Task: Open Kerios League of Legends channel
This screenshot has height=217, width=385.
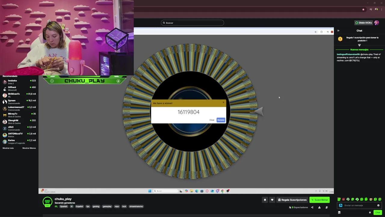Action: click(19, 142)
